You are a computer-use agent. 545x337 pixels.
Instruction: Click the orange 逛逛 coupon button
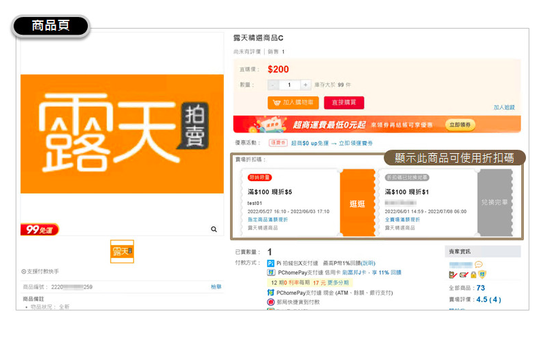point(357,203)
